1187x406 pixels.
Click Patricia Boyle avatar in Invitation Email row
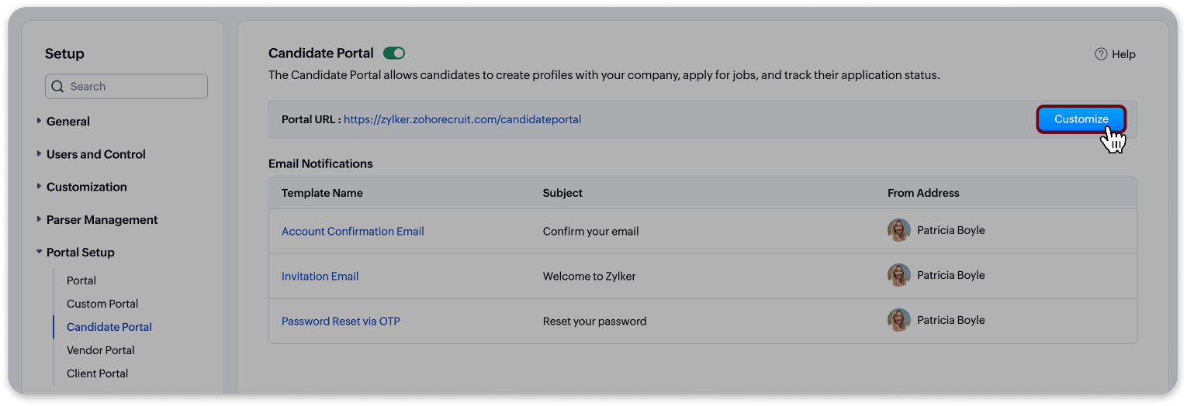coord(898,275)
